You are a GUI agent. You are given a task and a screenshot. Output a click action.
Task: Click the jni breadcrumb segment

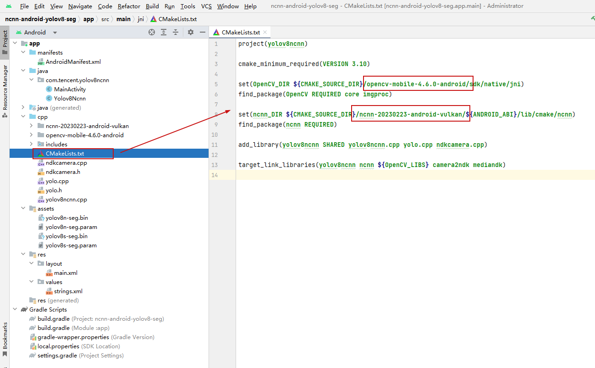(141, 19)
